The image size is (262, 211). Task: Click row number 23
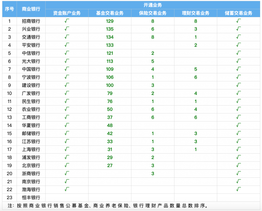(x=9, y=198)
